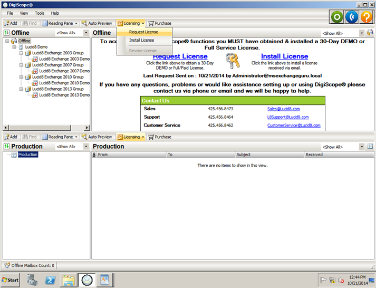Click Add in the upper Offline toolbar
This screenshot has height=288, width=376.
(x=11, y=23)
